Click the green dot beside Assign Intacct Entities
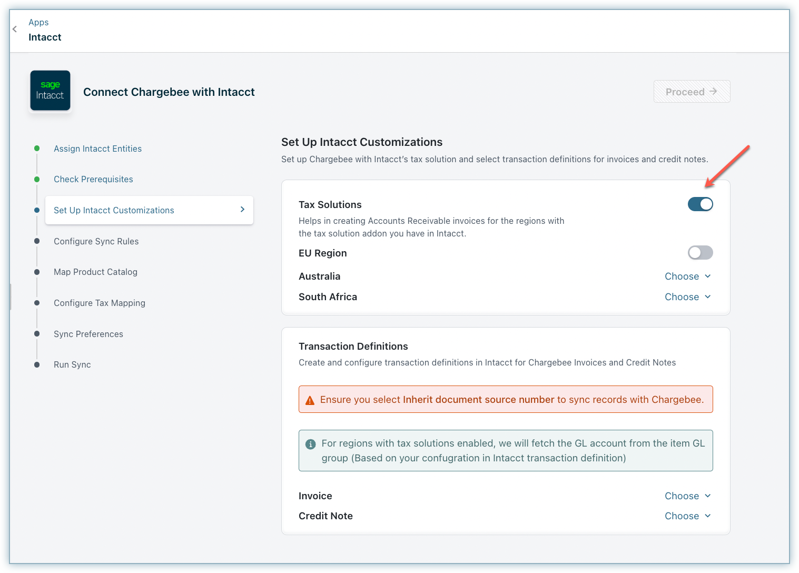This screenshot has width=799, height=573. point(37,149)
